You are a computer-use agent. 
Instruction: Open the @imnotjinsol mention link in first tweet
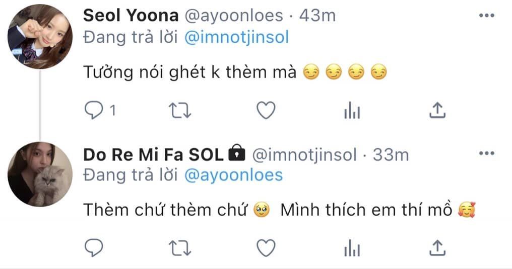coord(236,38)
